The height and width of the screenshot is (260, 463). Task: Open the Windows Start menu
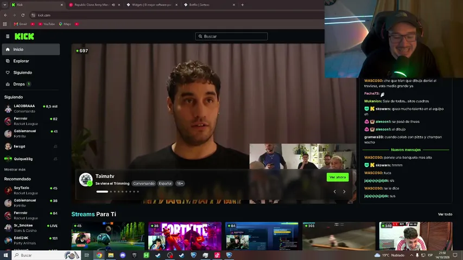pos(5,255)
